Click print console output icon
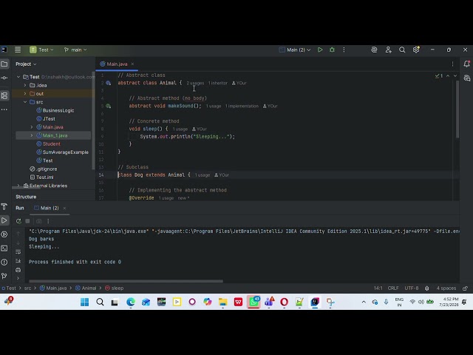This screenshot has height=355, width=473. point(18,270)
